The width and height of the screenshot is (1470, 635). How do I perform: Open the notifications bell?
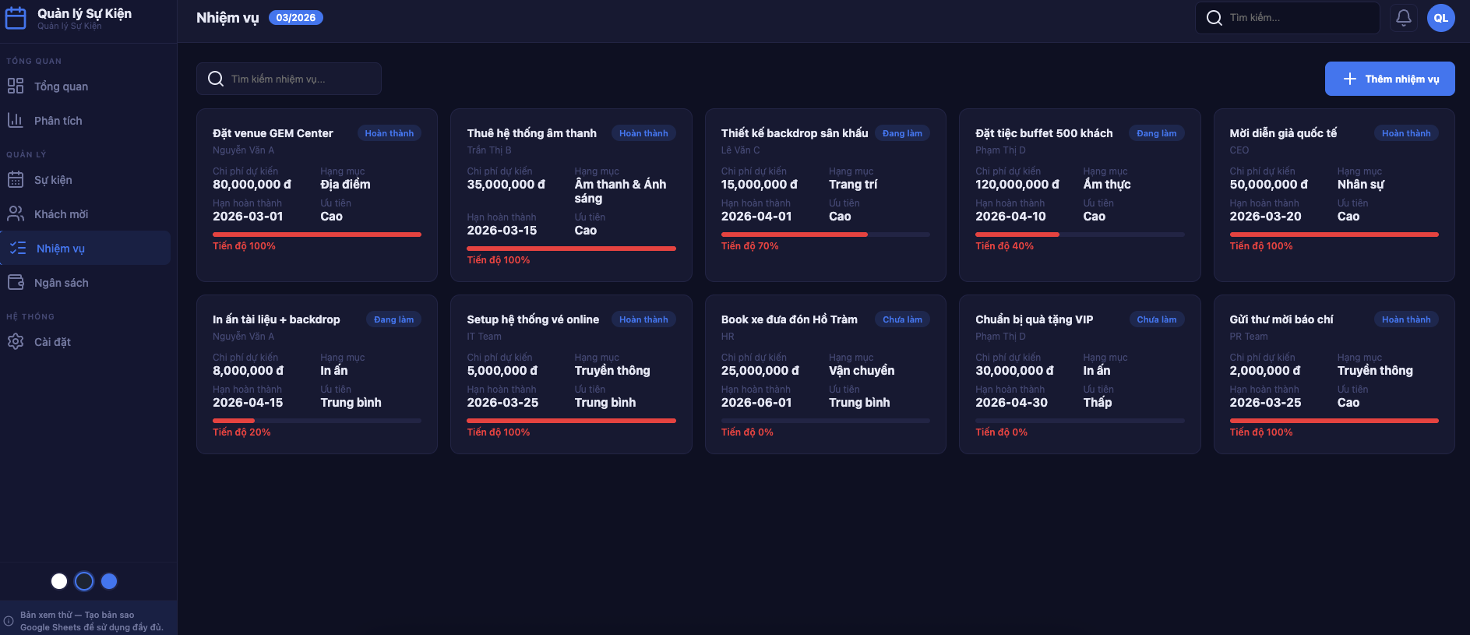[x=1404, y=17]
